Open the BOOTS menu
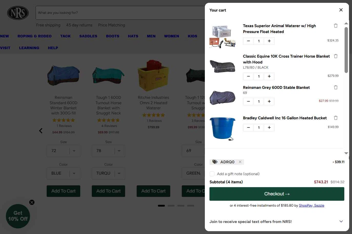 [x=113, y=36]
